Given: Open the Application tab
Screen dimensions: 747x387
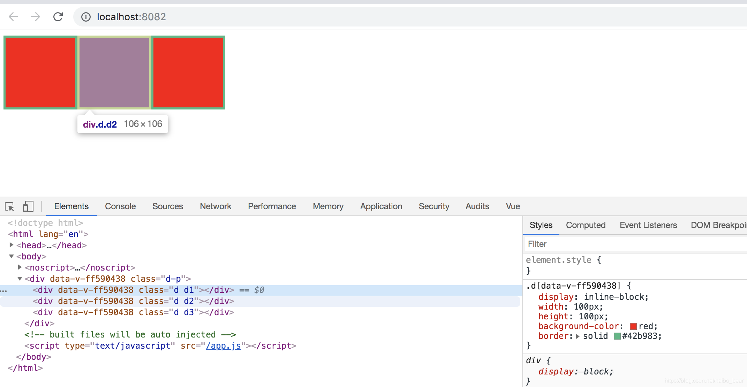Looking at the screenshot, I should (381, 206).
